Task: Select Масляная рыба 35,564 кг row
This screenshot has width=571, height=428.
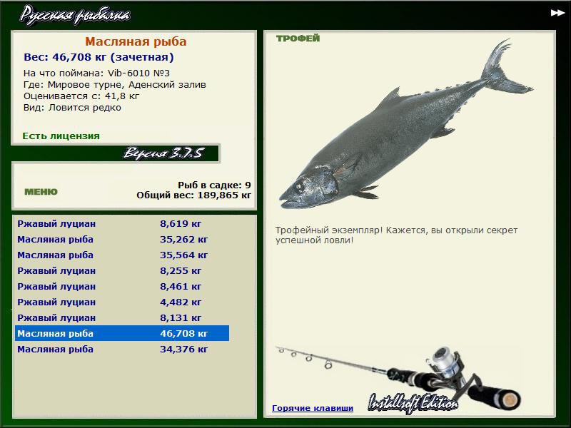Action: point(122,255)
